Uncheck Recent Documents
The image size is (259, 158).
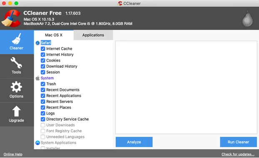43,90
